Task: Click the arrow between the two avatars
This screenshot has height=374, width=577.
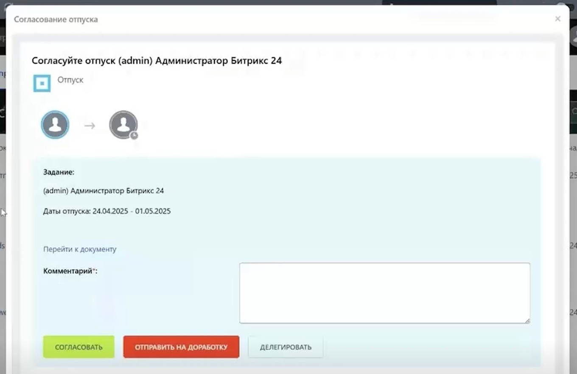Action: click(x=89, y=125)
